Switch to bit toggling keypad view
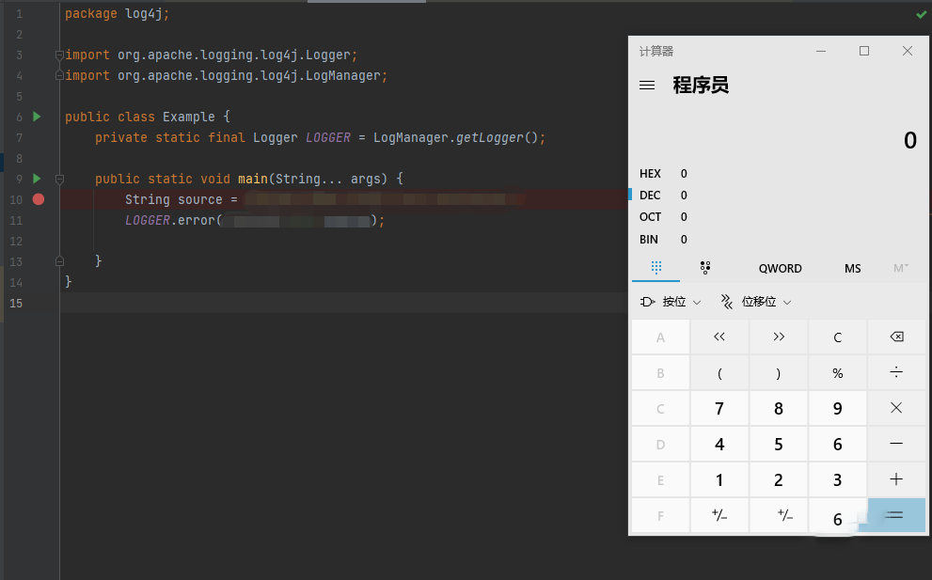 tap(705, 267)
